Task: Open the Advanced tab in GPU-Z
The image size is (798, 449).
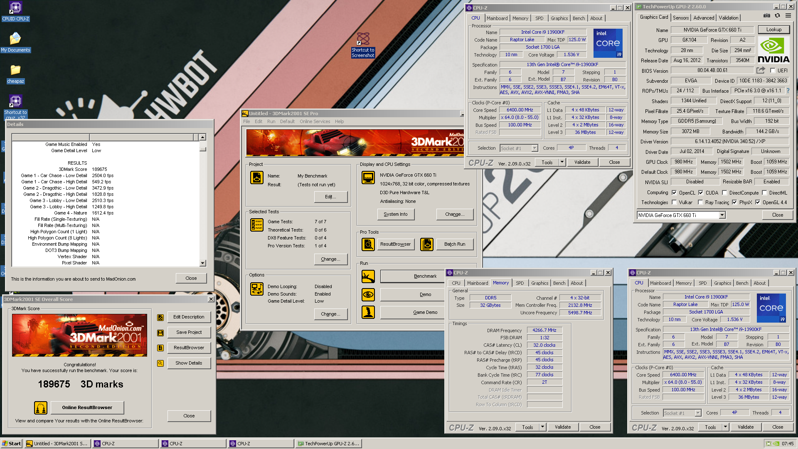Action: [x=704, y=18]
